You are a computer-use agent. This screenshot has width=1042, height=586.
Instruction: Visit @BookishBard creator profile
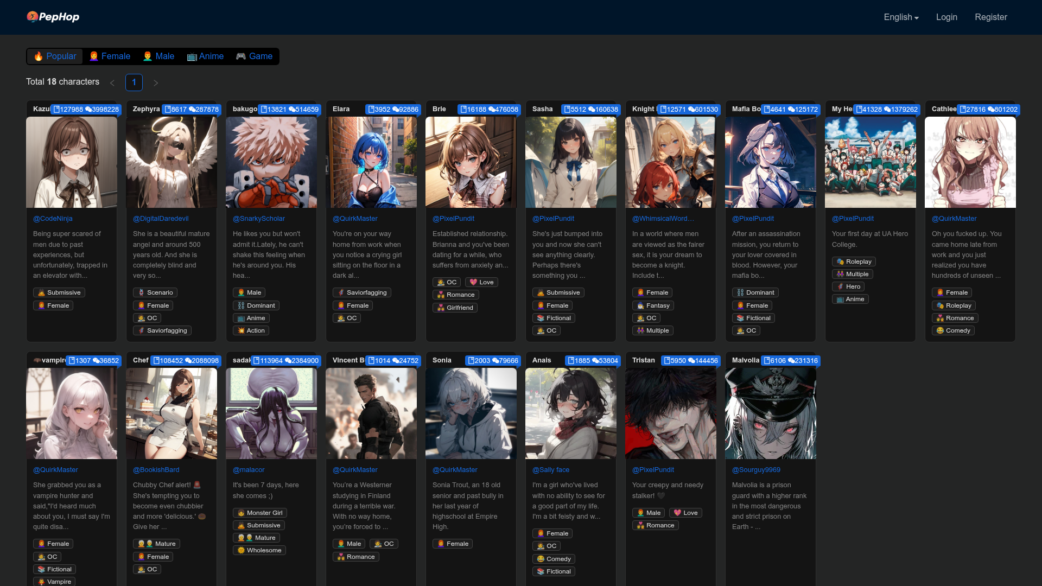(x=156, y=470)
